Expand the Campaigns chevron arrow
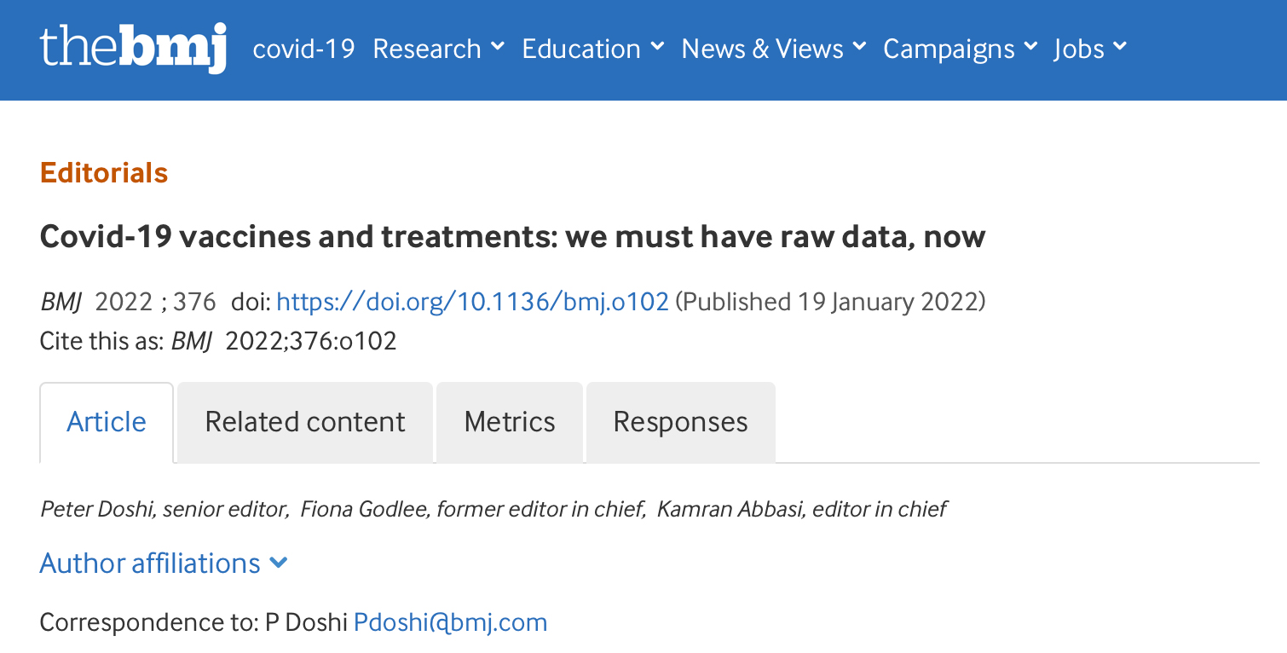Viewport: 1287px width, 653px height. (x=1031, y=46)
